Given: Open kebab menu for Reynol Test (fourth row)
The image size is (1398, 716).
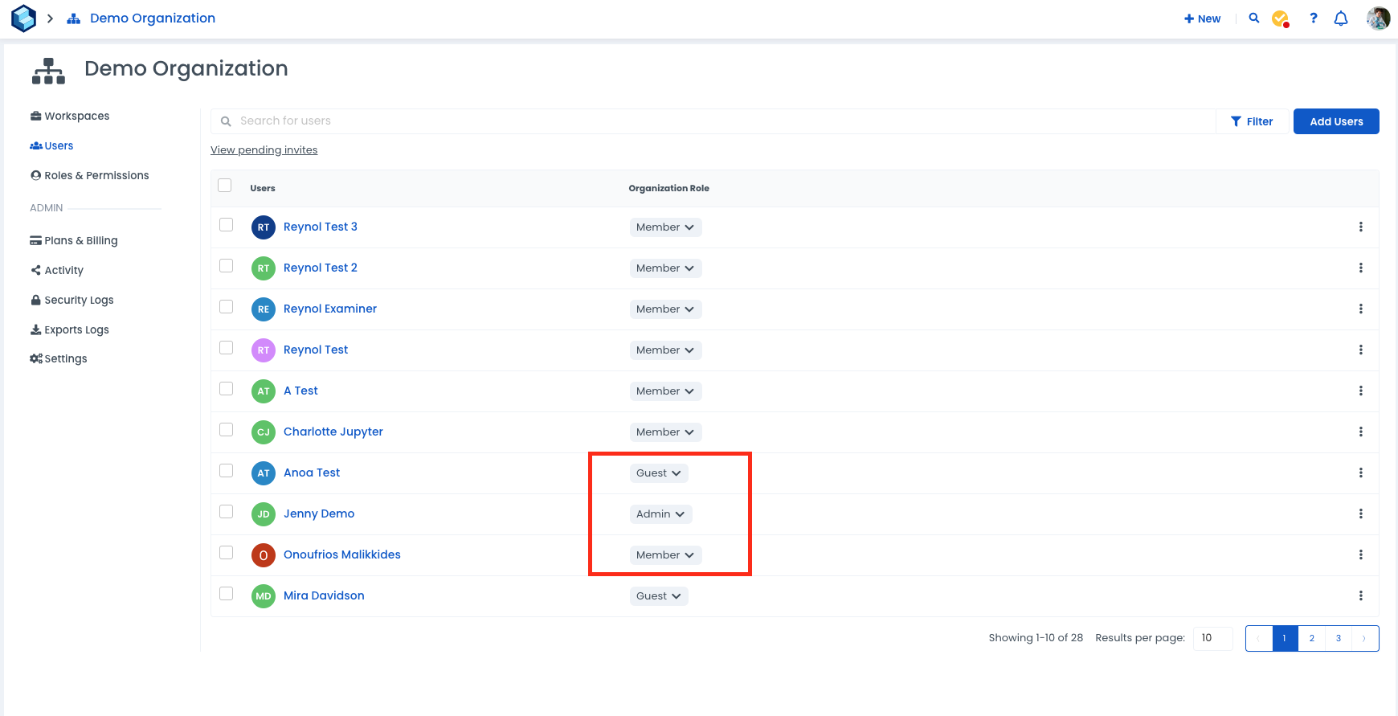Looking at the screenshot, I should point(1361,350).
